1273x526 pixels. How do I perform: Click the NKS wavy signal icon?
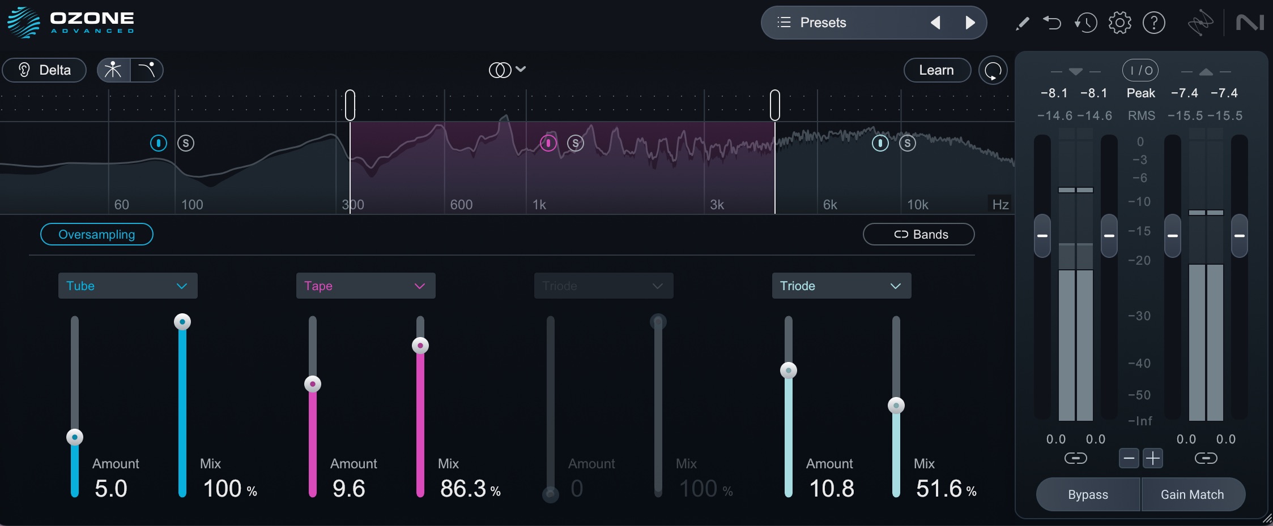pos(1201,23)
